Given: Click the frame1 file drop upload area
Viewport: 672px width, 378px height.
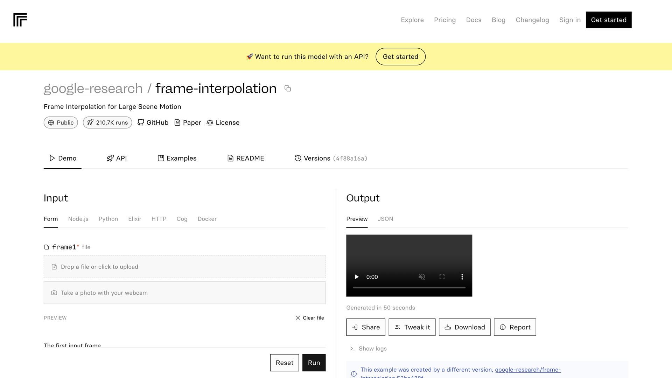Looking at the screenshot, I should [184, 267].
